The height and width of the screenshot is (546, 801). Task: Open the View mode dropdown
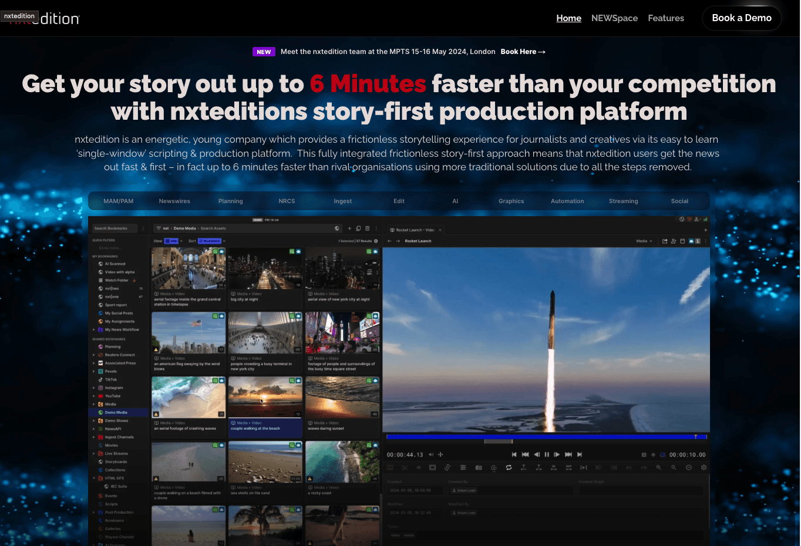173,241
